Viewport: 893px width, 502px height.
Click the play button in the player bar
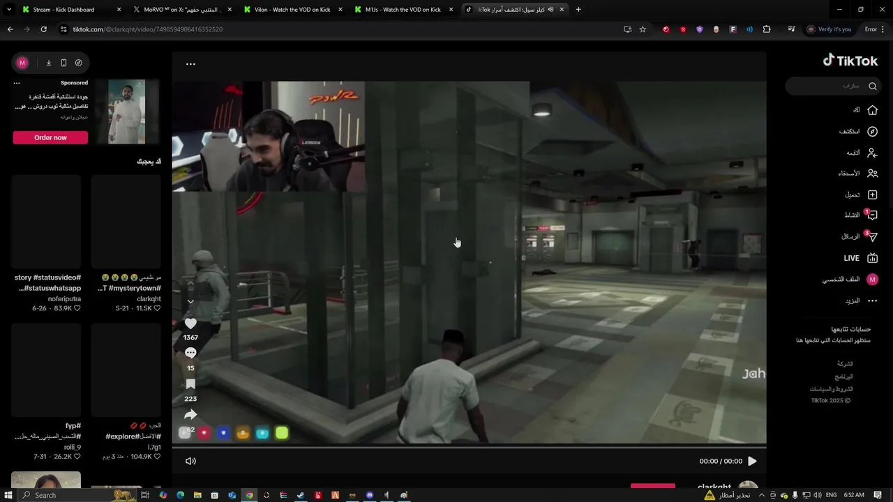tap(752, 461)
